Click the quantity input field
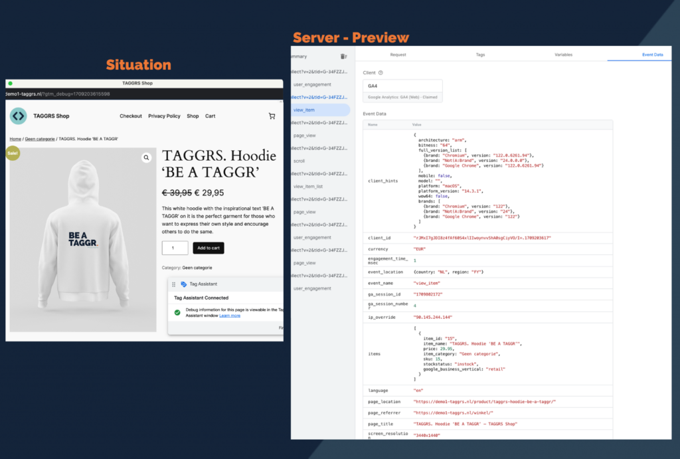Image resolution: width=680 pixels, height=459 pixels. coord(175,248)
